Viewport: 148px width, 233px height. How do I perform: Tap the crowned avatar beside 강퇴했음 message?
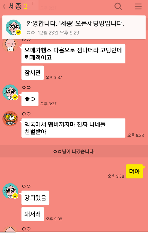(10, 191)
